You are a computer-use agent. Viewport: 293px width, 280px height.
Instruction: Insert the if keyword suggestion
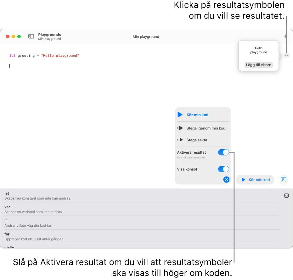point(142,223)
